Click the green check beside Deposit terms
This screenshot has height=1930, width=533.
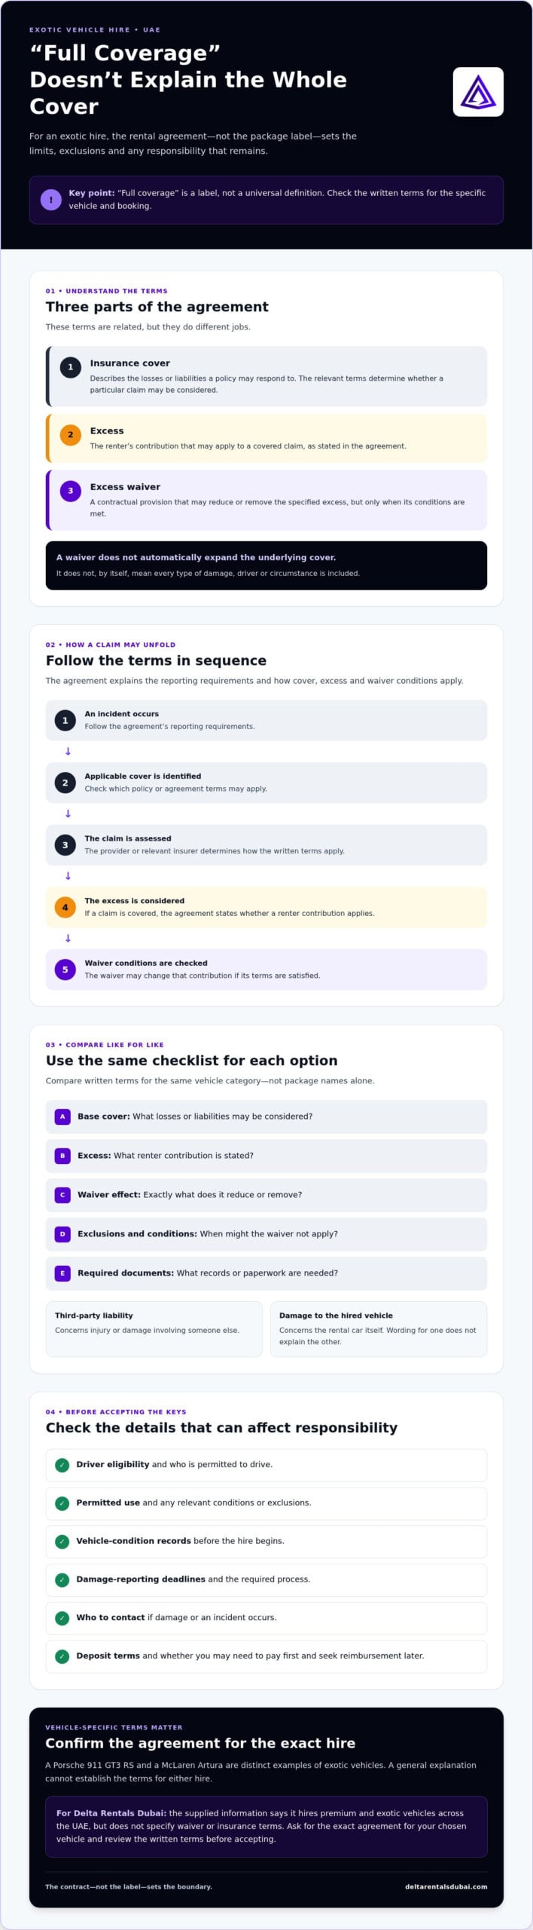pos(62,1656)
